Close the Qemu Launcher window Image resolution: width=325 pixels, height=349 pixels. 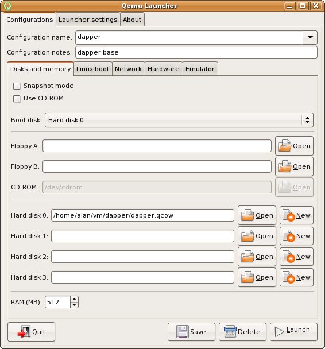tap(316, 6)
